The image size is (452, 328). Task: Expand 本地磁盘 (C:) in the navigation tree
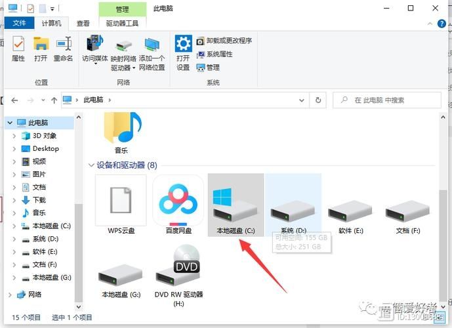(14, 226)
